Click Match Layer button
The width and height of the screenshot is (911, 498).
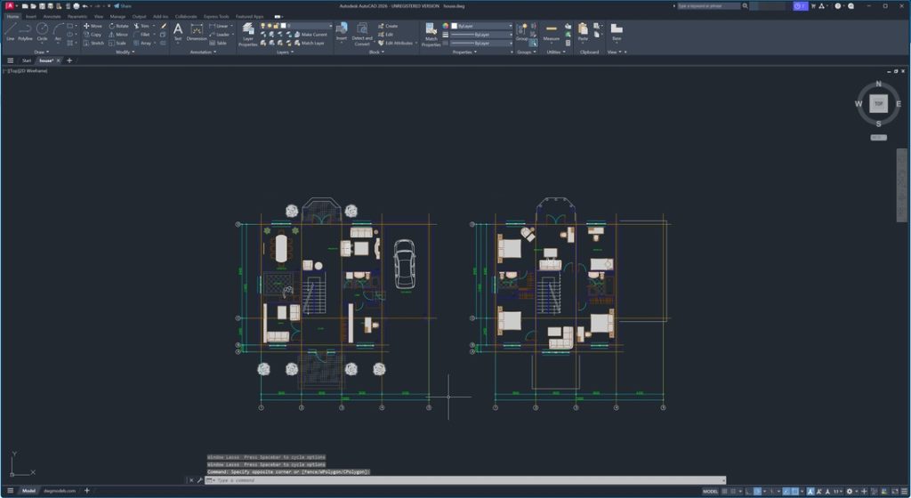click(309, 43)
